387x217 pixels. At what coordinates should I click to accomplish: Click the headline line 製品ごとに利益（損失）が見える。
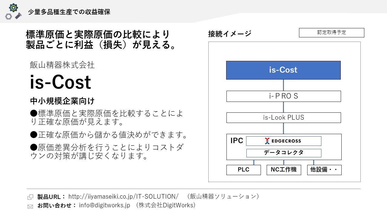tap(102, 45)
